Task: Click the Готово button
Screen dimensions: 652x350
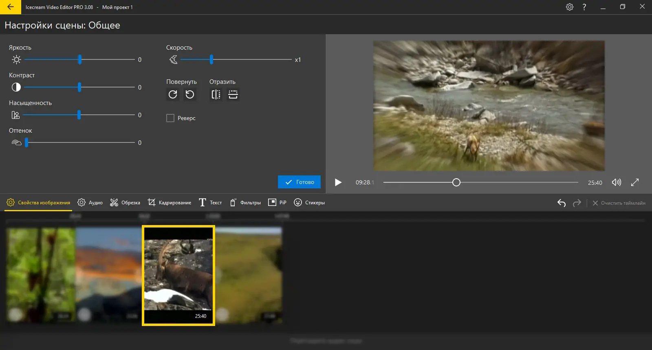Action: coord(299,182)
